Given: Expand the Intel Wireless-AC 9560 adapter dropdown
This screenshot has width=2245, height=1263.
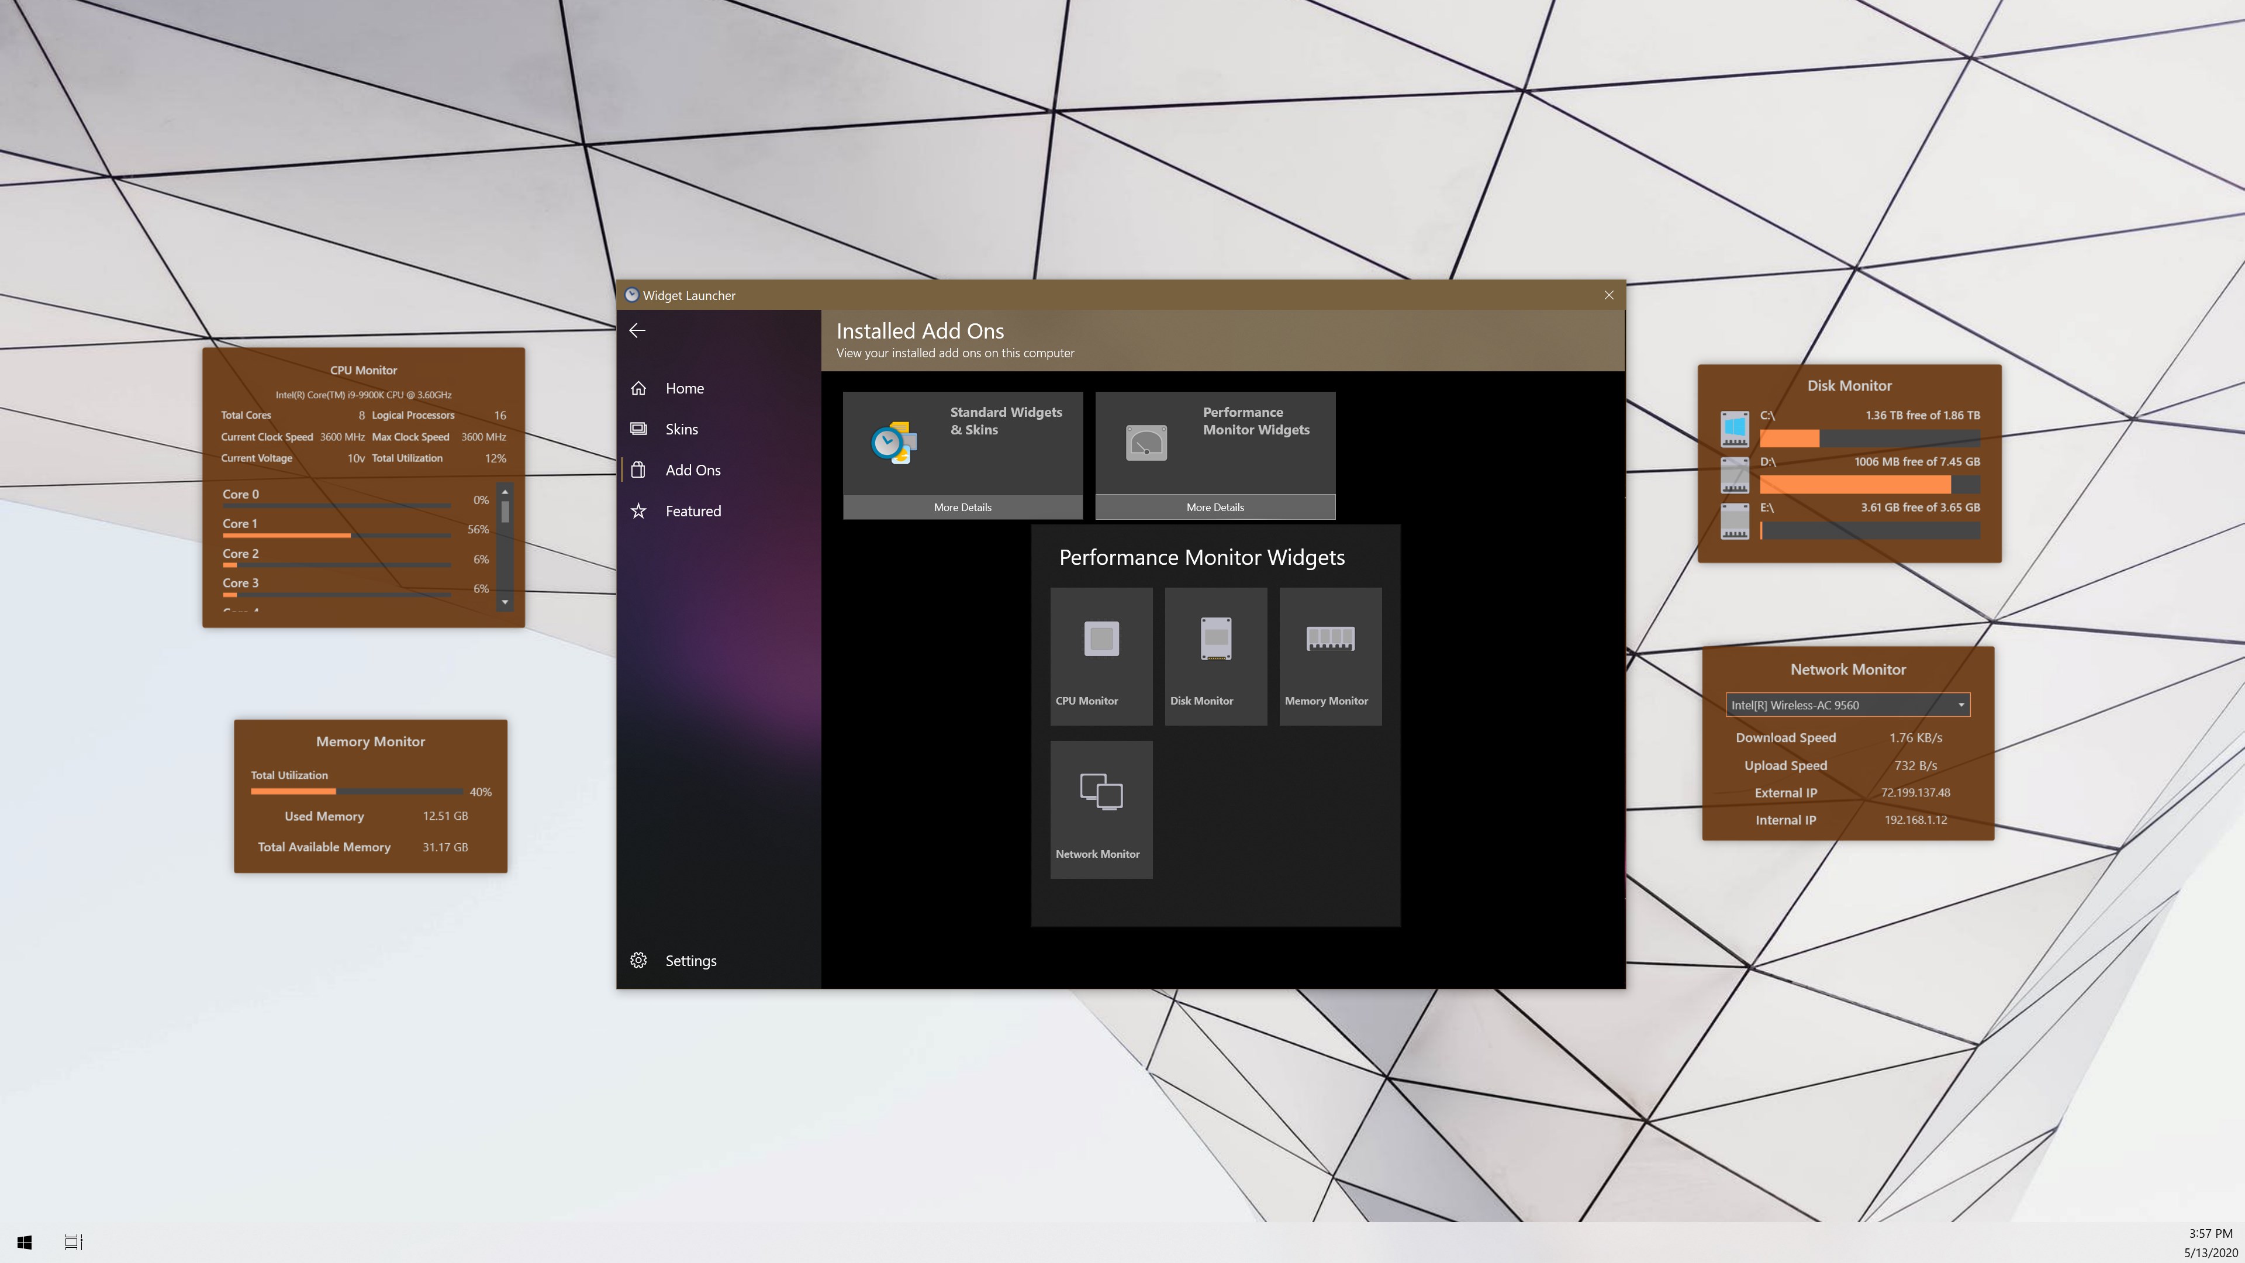Looking at the screenshot, I should (x=1961, y=705).
